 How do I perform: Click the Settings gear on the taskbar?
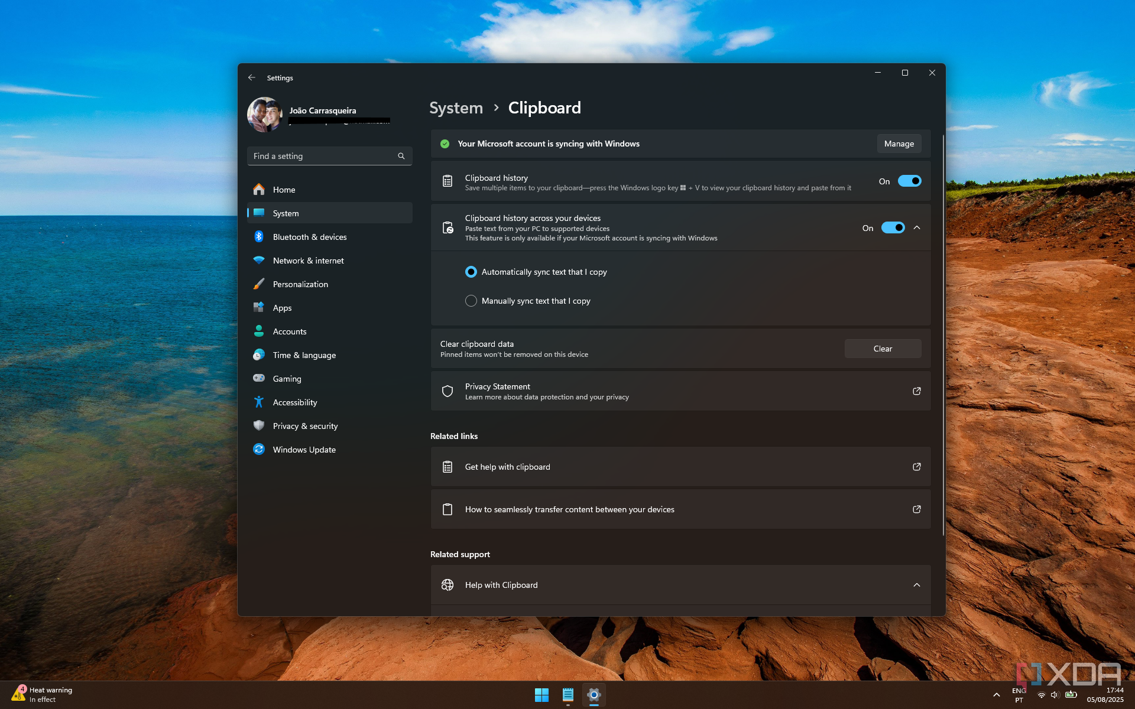click(594, 695)
